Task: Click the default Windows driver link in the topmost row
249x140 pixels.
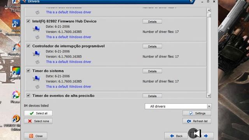Action: pos(68,12)
